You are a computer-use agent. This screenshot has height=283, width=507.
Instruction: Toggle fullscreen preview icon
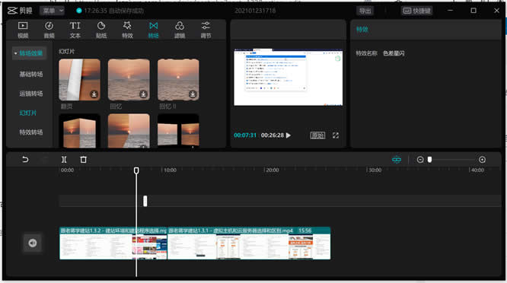336,135
